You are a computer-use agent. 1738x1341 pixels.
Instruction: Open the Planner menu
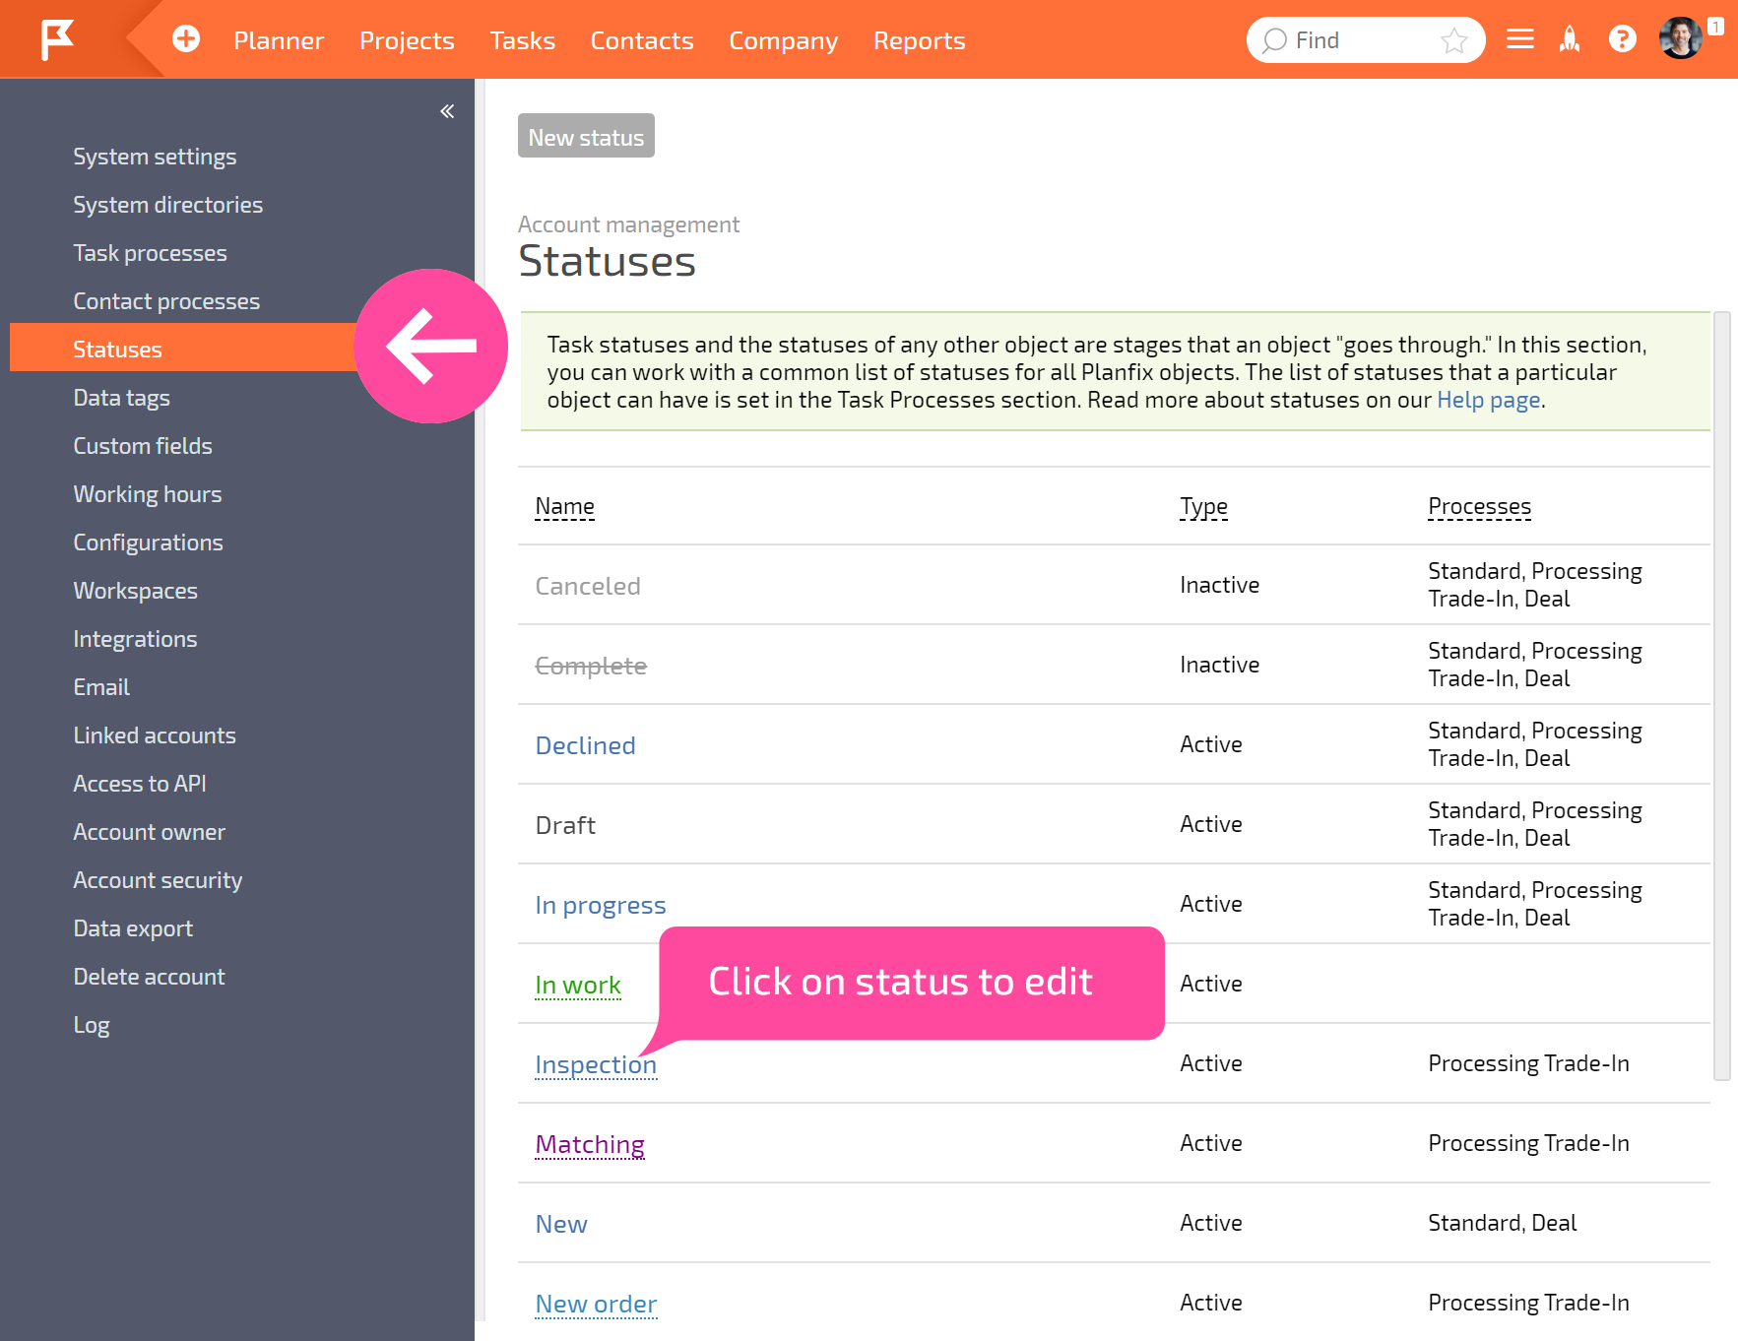coord(279,40)
